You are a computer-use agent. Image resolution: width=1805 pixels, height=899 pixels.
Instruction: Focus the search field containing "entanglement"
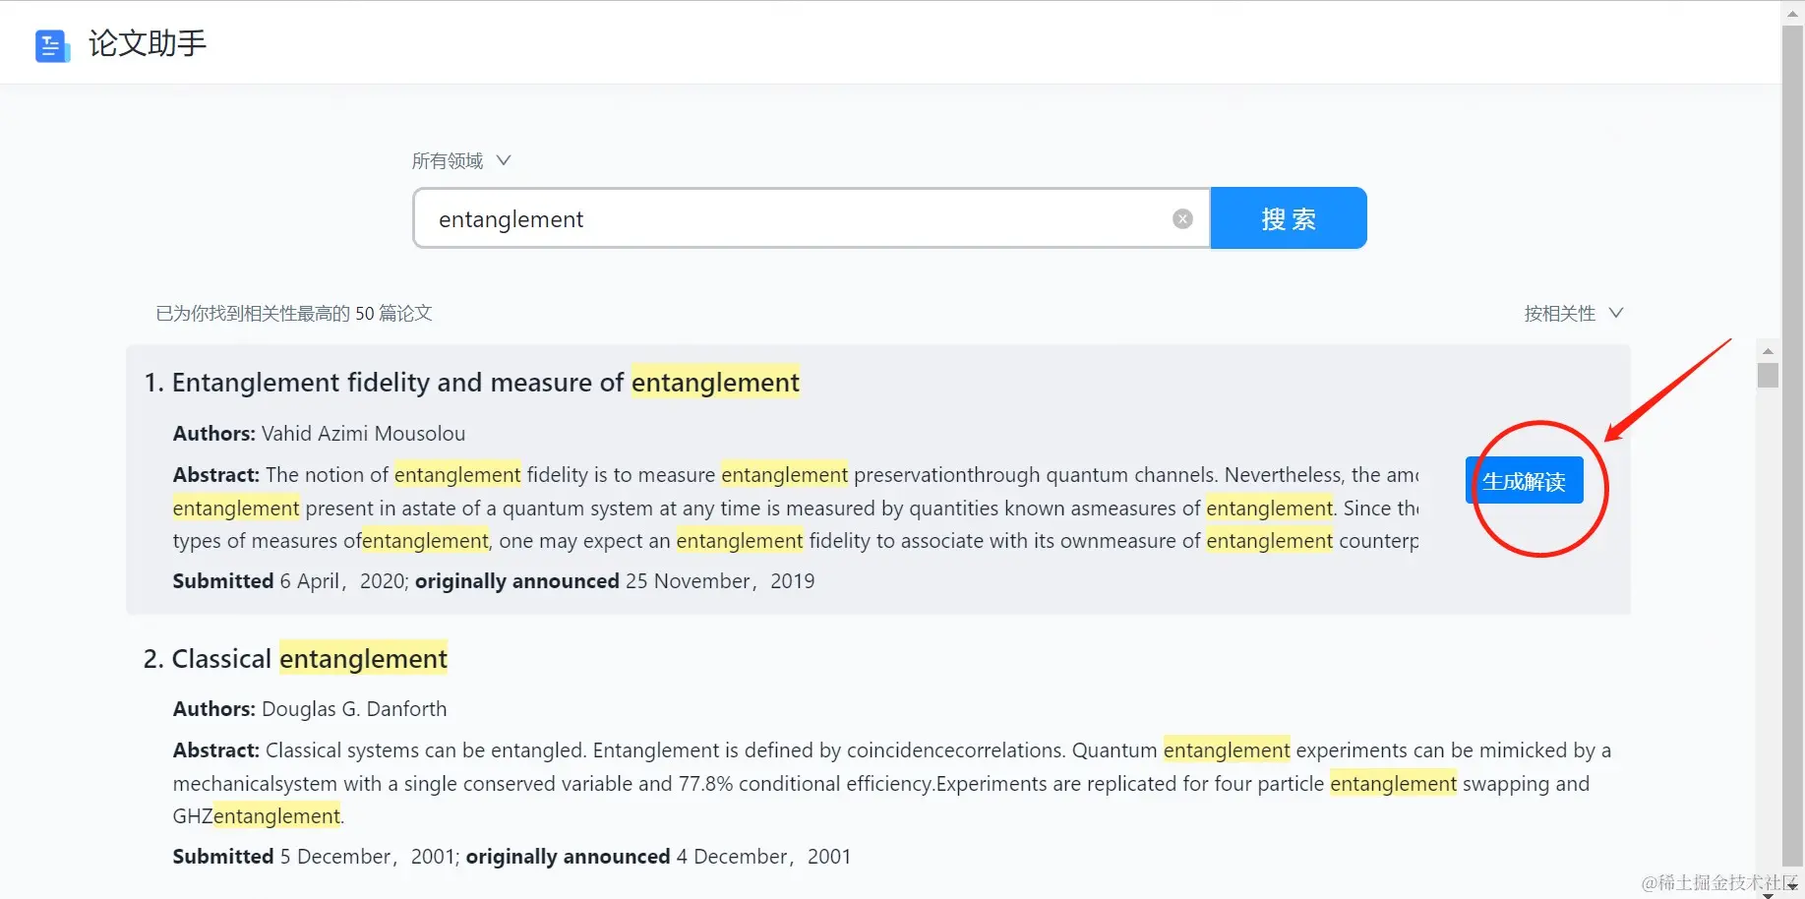[787, 219]
